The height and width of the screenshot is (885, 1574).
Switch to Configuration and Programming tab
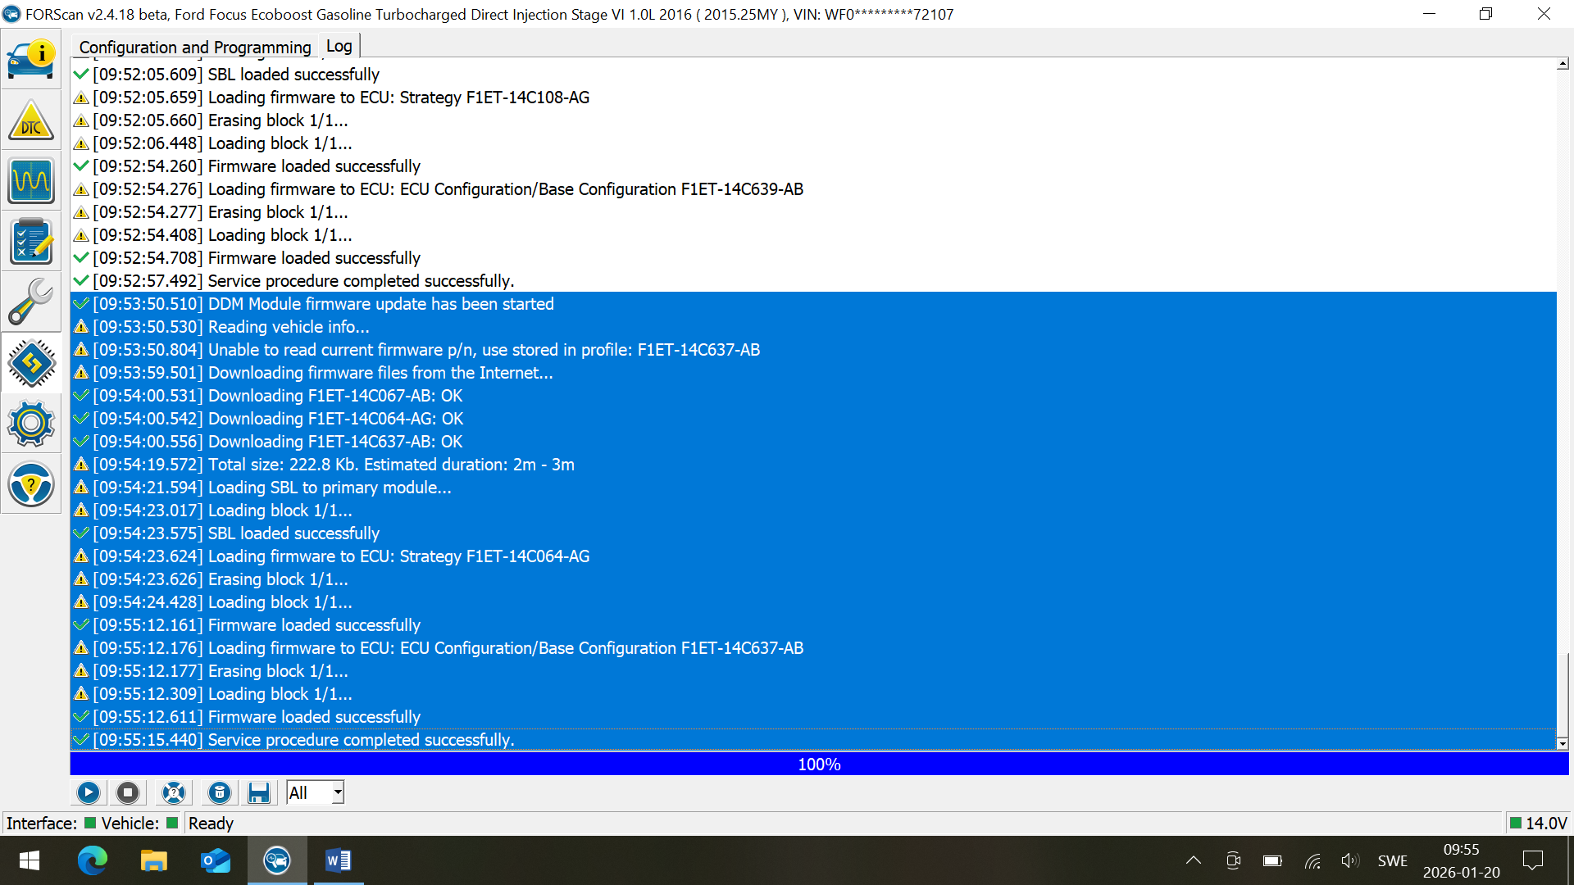tap(195, 47)
